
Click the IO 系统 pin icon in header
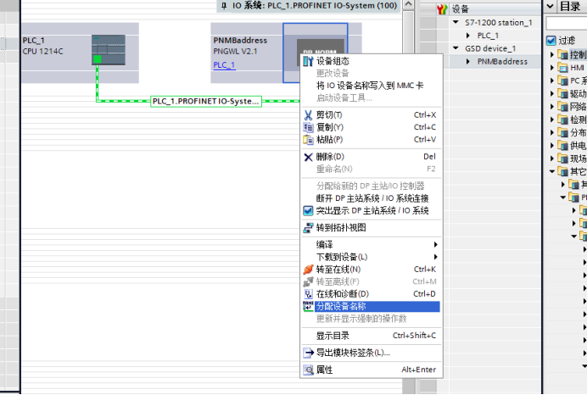[x=224, y=6]
